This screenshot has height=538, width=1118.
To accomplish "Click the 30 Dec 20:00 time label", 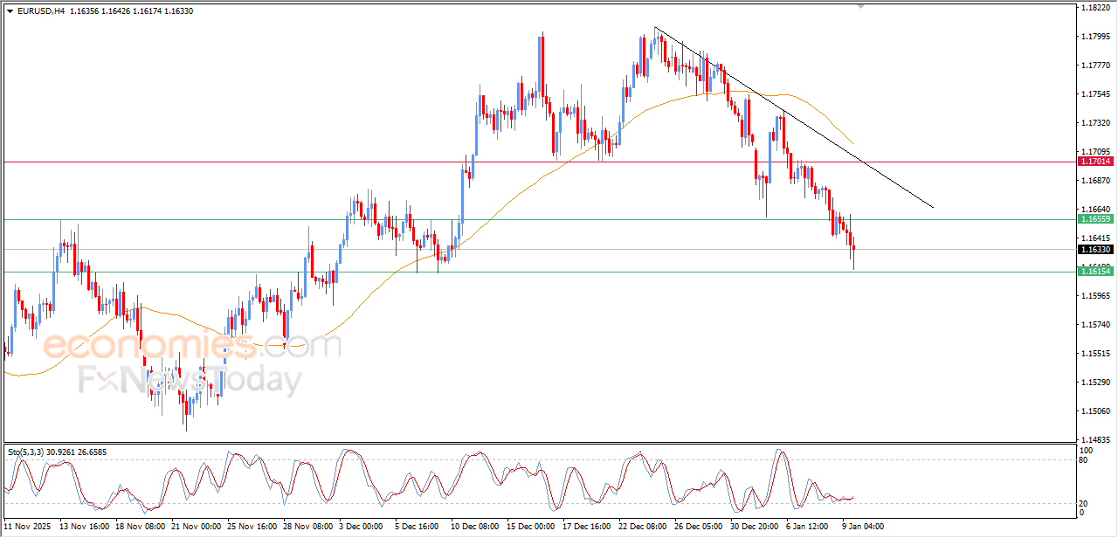I will point(754,527).
